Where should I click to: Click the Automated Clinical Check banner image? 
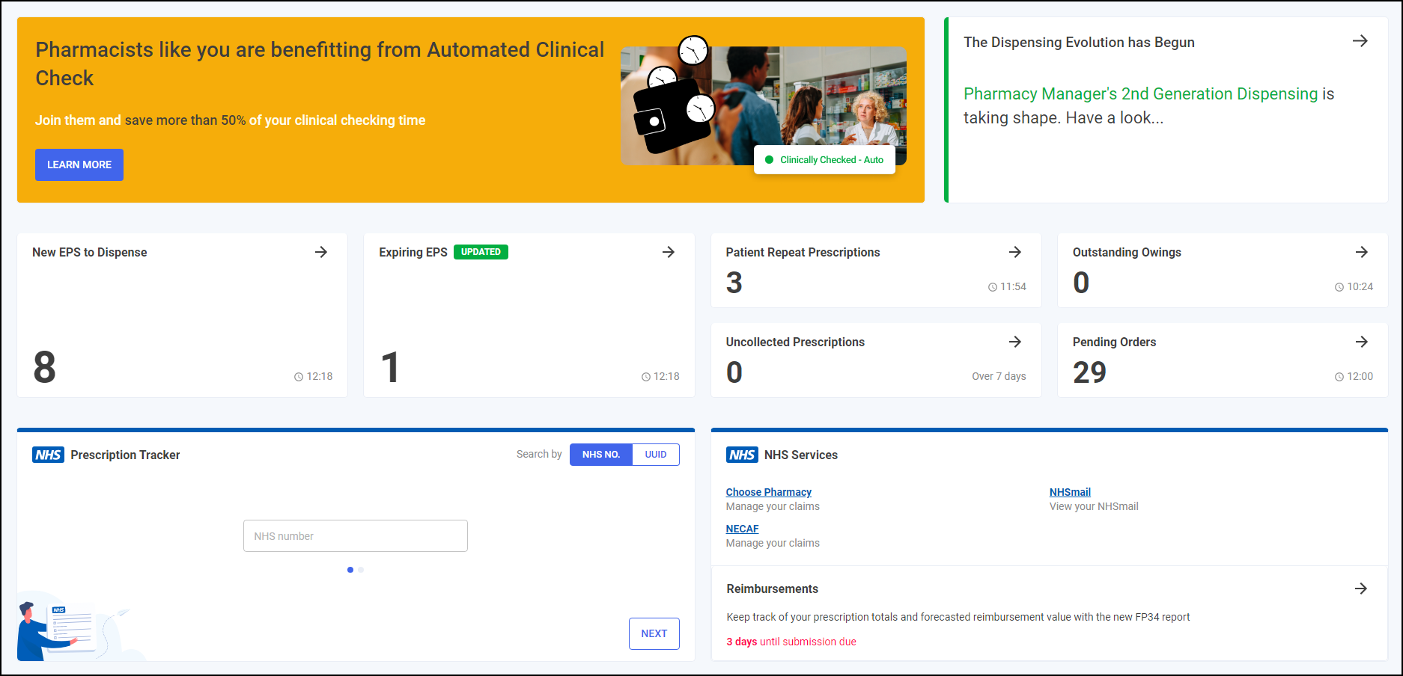pyautogui.click(x=763, y=105)
